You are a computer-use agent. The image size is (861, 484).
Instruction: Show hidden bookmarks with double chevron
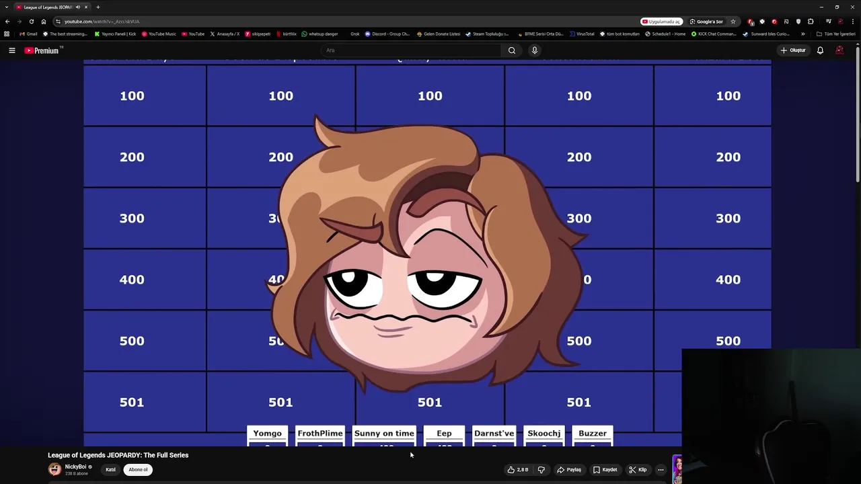click(x=802, y=34)
